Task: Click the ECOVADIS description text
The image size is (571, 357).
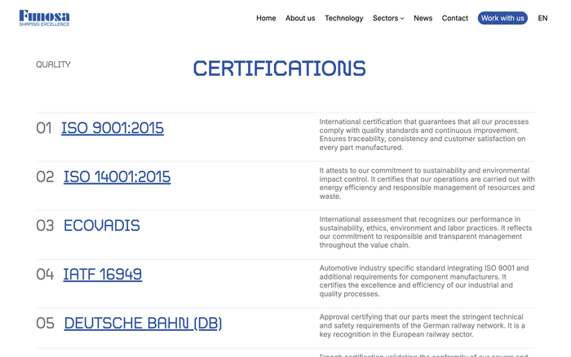Action: click(x=424, y=232)
